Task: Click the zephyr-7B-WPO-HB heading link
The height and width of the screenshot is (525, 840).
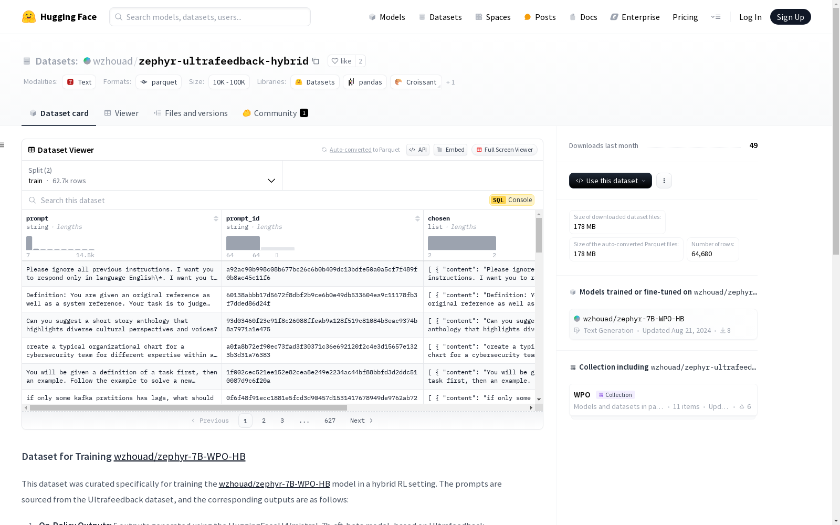Action: click(x=180, y=456)
